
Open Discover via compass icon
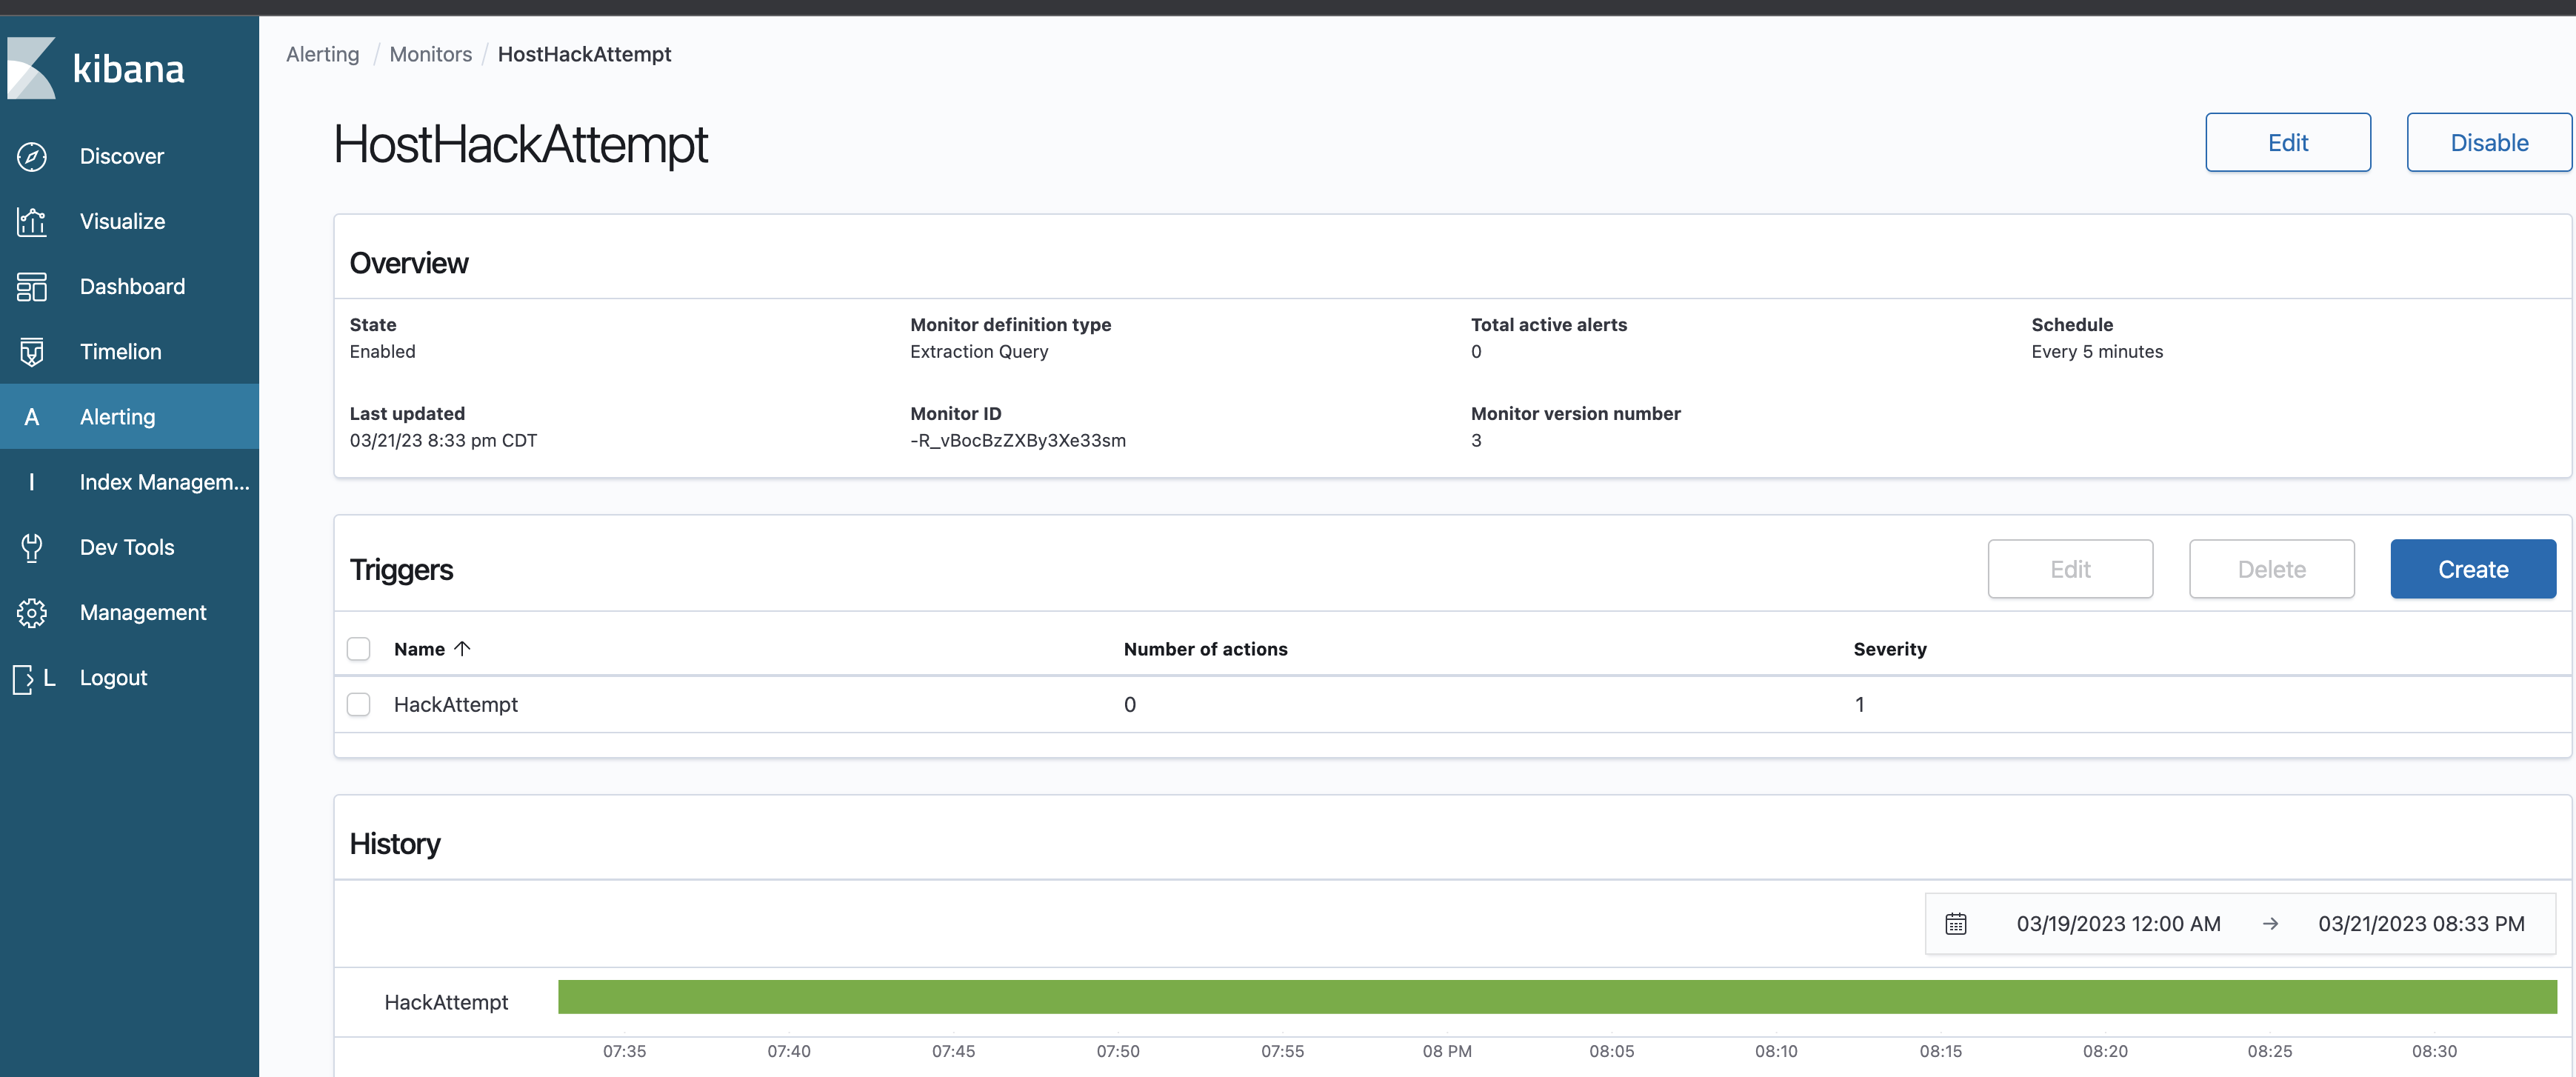[x=32, y=157]
